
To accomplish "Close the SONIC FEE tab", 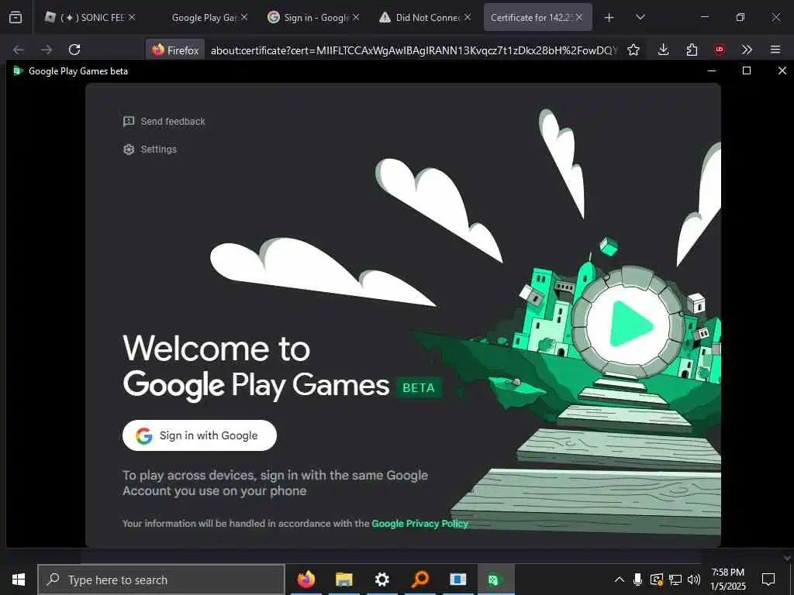I will [132, 17].
